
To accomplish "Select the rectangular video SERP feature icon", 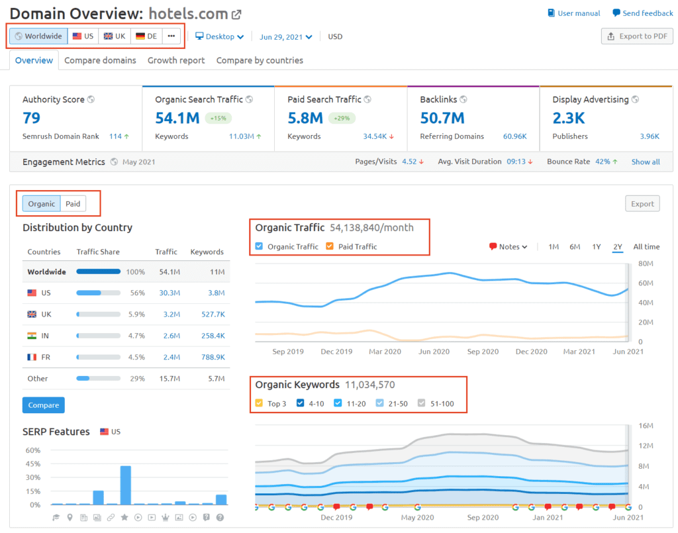I will [152, 517].
